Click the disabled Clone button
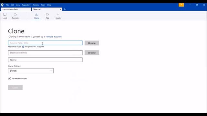The height and width of the screenshot is (116, 207). click(15, 88)
